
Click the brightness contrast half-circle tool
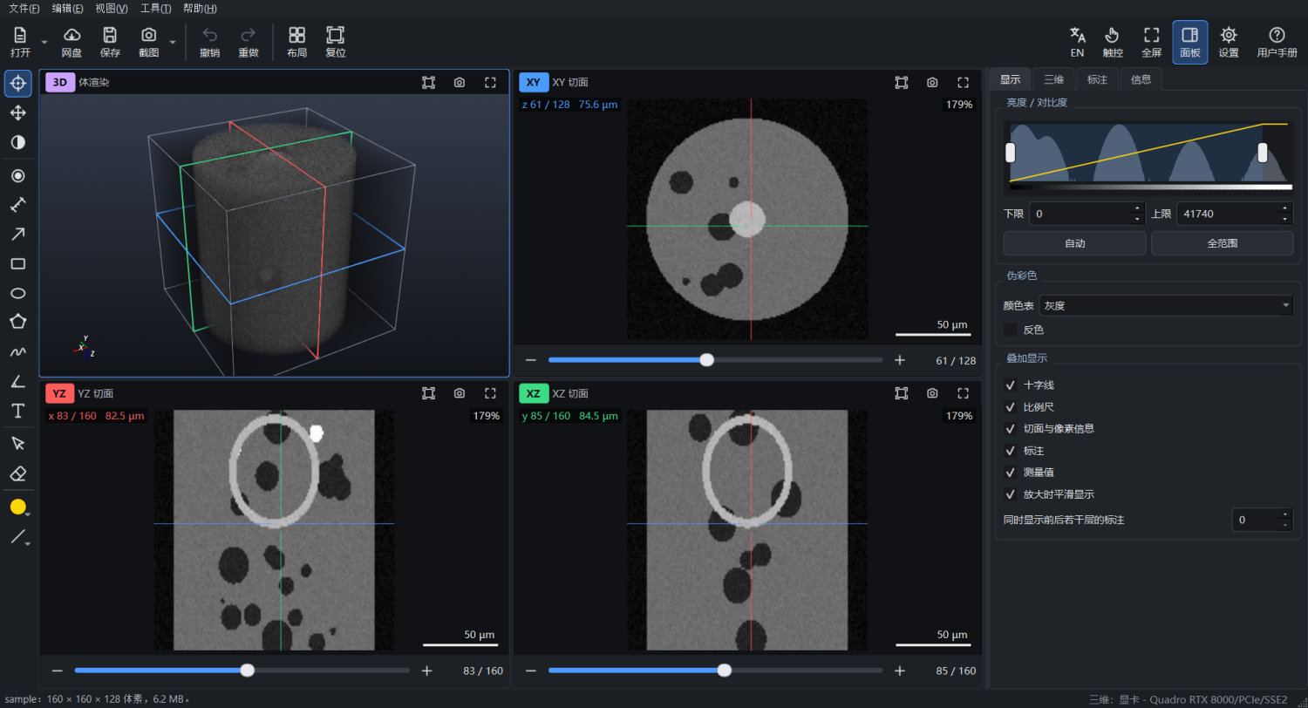coord(17,142)
